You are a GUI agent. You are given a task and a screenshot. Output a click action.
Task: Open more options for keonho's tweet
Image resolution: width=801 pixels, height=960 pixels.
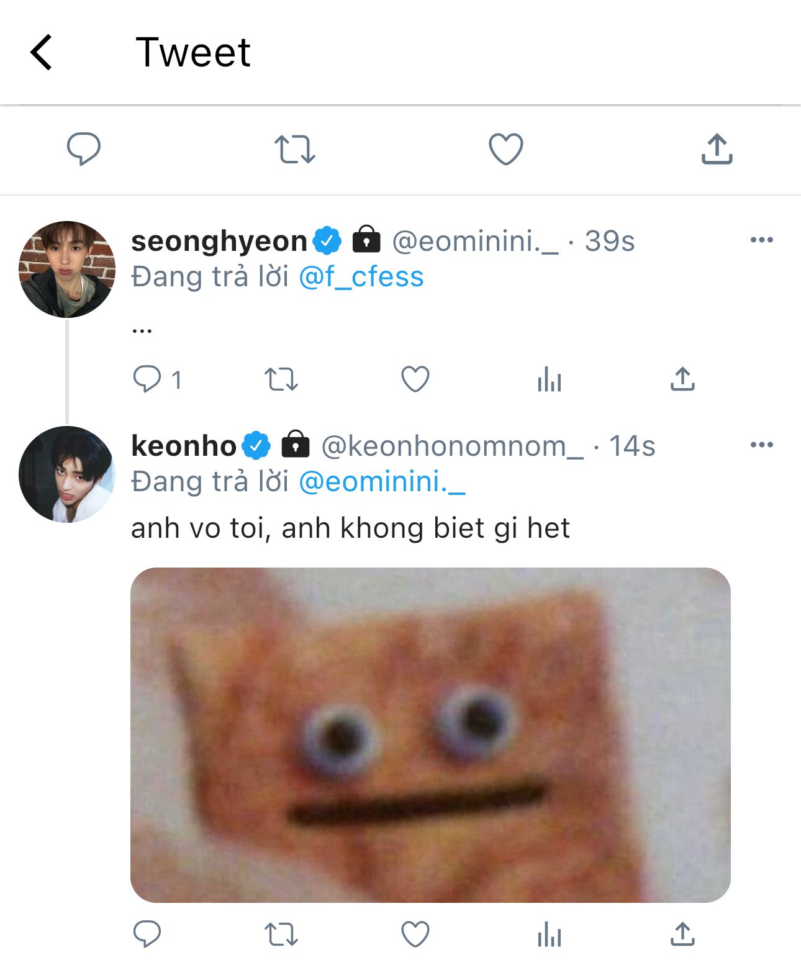(x=762, y=445)
